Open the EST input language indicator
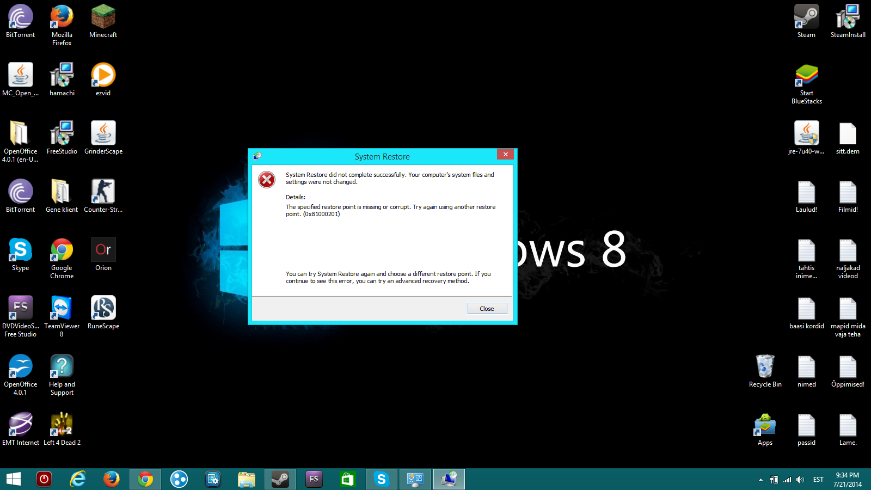Viewport: 871px width, 490px height. (818, 480)
